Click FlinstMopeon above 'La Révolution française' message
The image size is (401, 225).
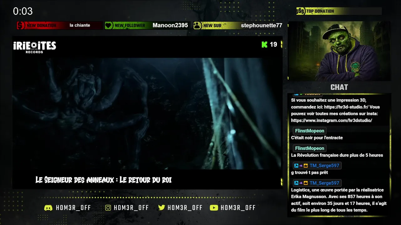point(310,148)
